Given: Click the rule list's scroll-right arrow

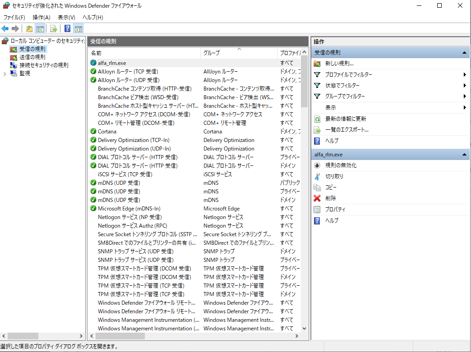Looking at the screenshot, I should pos(297,336).
